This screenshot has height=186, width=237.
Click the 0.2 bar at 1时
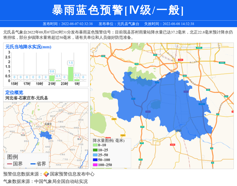pyautogui.click(x=77, y=79)
